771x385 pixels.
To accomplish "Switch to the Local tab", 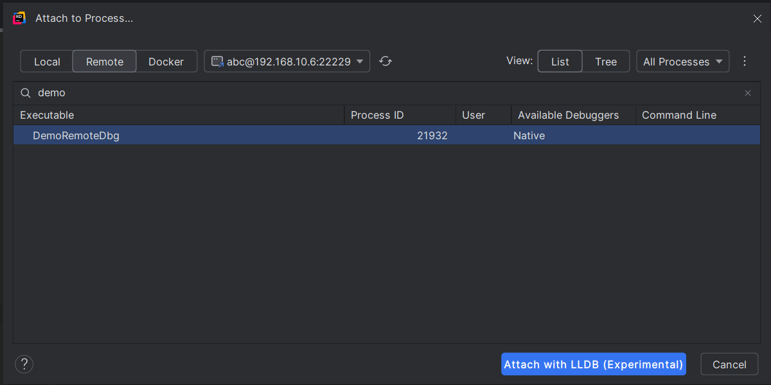I will 46,61.
